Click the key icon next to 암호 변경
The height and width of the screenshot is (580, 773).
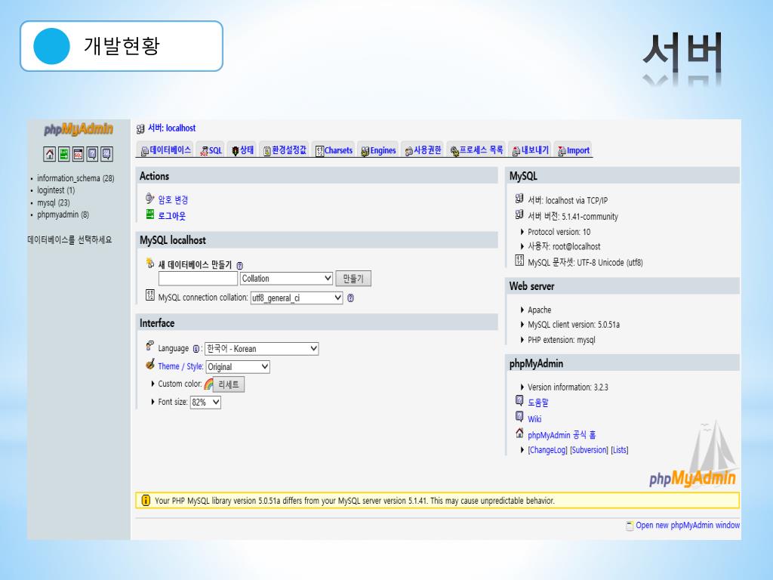[150, 199]
